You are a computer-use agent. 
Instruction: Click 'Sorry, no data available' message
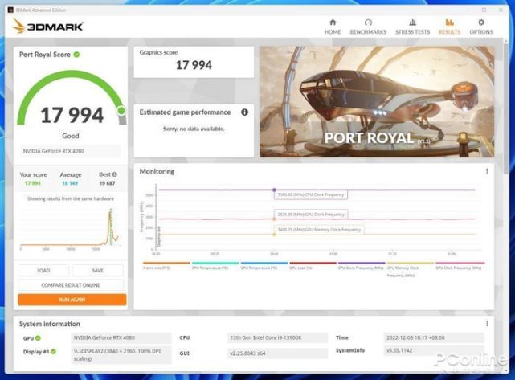point(194,129)
